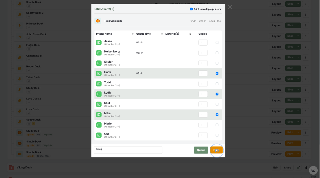Check the Saul printer checkbox
Screen dimensions: 320x178
[217, 104]
